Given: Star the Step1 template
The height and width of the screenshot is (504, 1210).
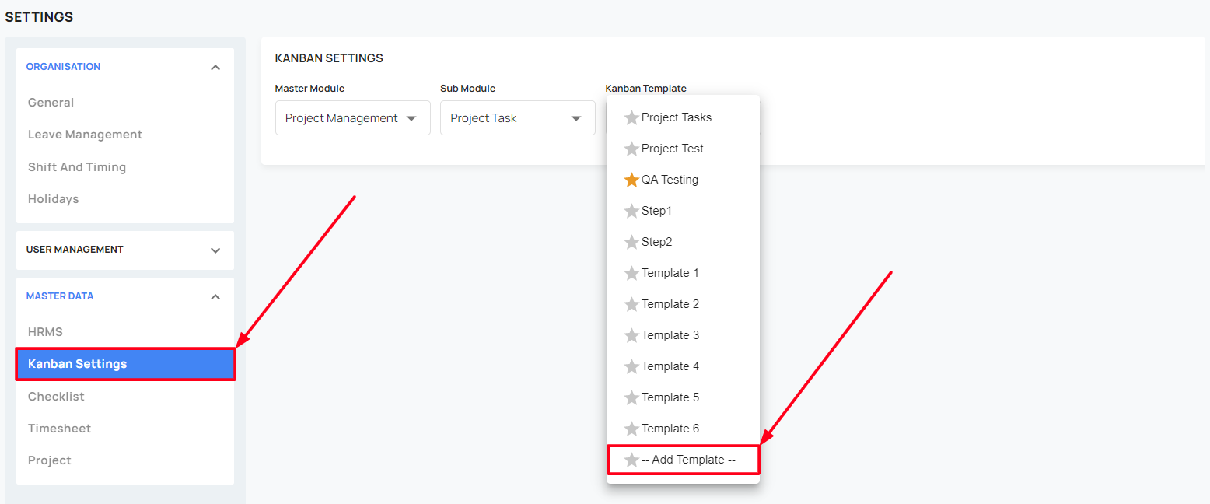Looking at the screenshot, I should [x=631, y=211].
